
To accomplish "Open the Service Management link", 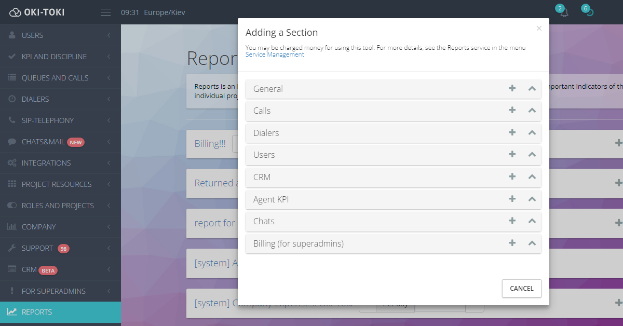I will (x=275, y=53).
